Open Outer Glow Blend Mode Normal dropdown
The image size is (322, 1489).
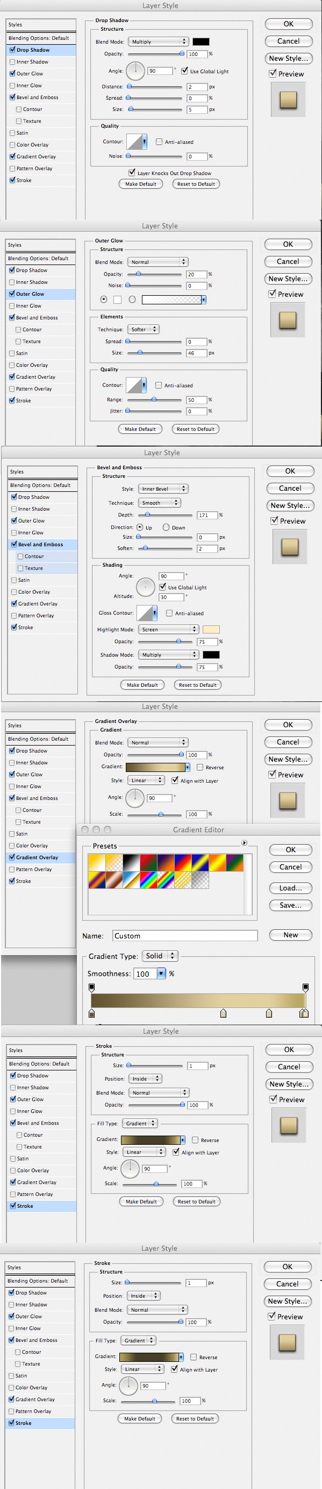158,262
